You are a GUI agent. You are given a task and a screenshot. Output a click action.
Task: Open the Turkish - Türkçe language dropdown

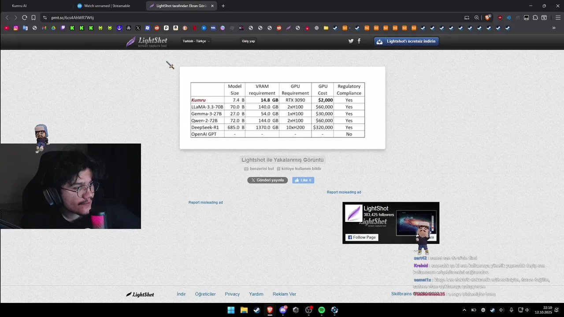[196, 41]
